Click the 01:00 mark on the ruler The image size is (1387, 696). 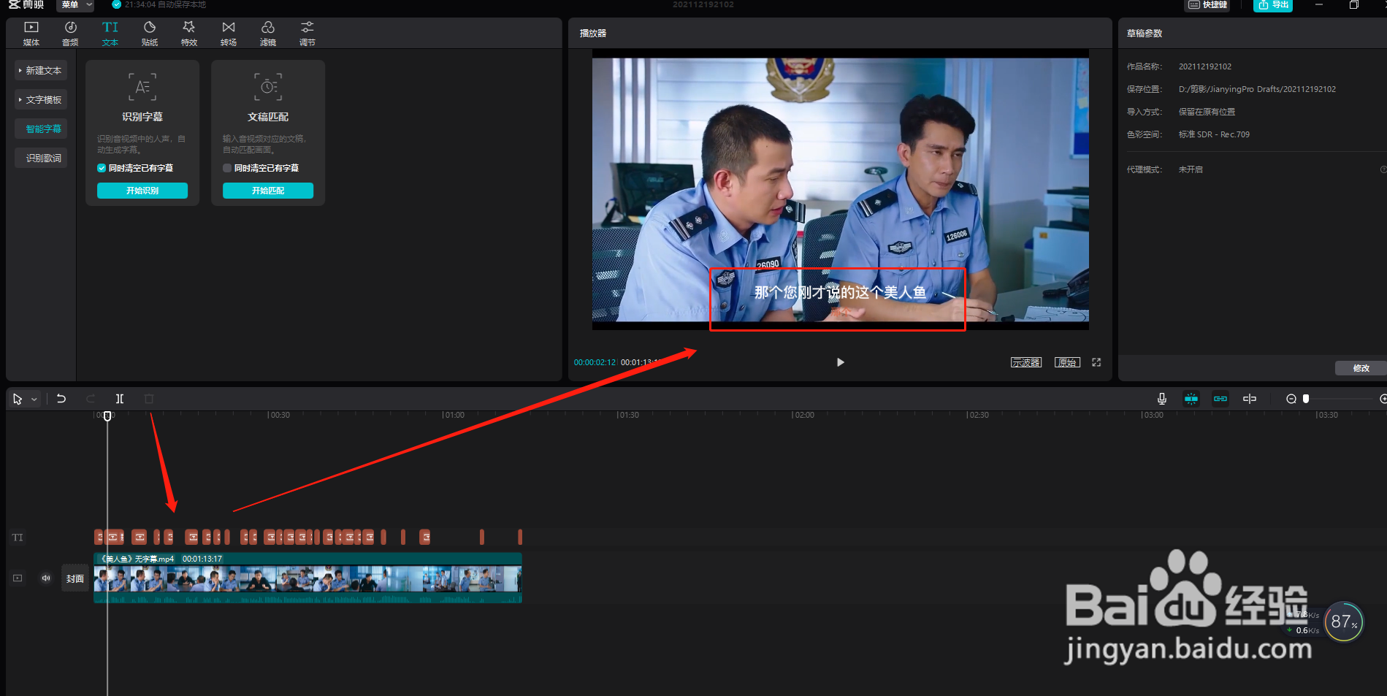tap(454, 415)
